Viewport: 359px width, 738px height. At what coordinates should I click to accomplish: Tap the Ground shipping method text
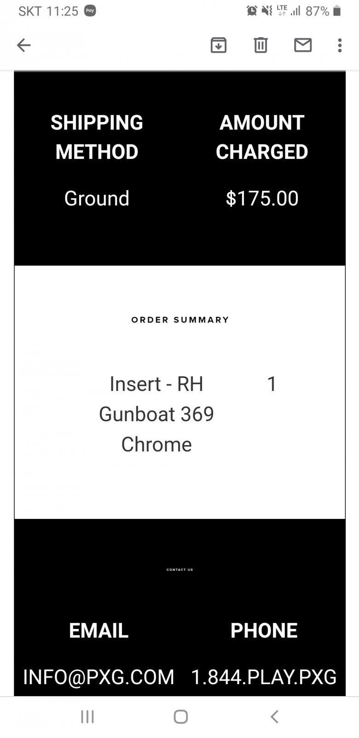click(x=97, y=198)
